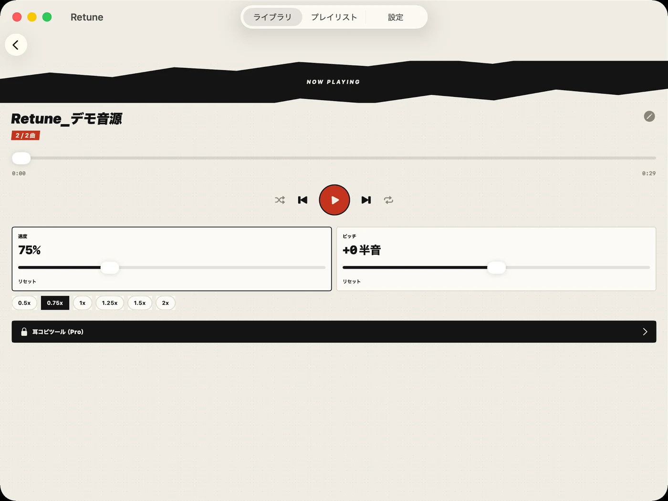Click the 0:00 elapsed time
Viewport: 668px width, 501px height.
click(19, 173)
